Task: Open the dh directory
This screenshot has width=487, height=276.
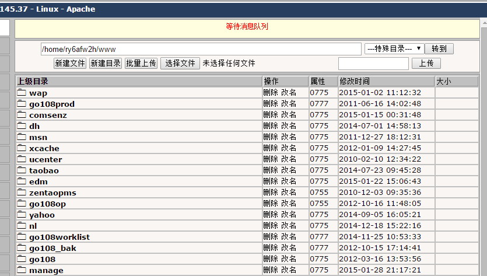Action: [34, 126]
